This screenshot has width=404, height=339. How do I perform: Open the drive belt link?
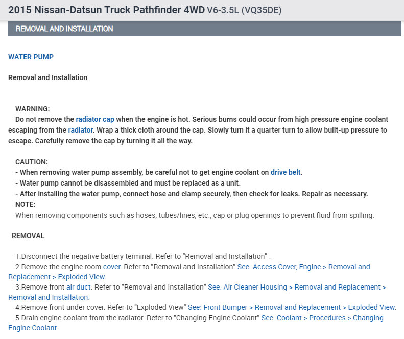(286, 172)
